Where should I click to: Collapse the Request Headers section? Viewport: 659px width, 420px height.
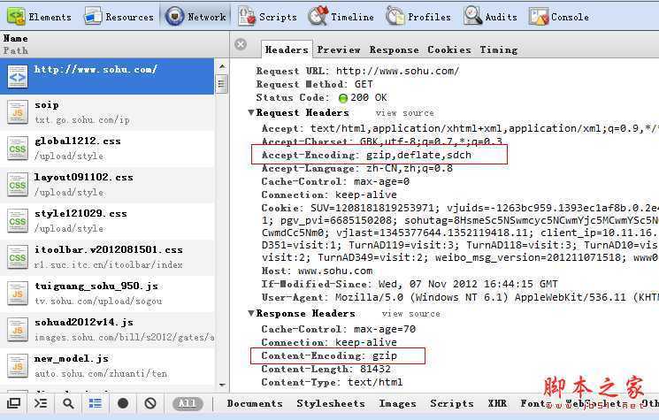pos(251,112)
